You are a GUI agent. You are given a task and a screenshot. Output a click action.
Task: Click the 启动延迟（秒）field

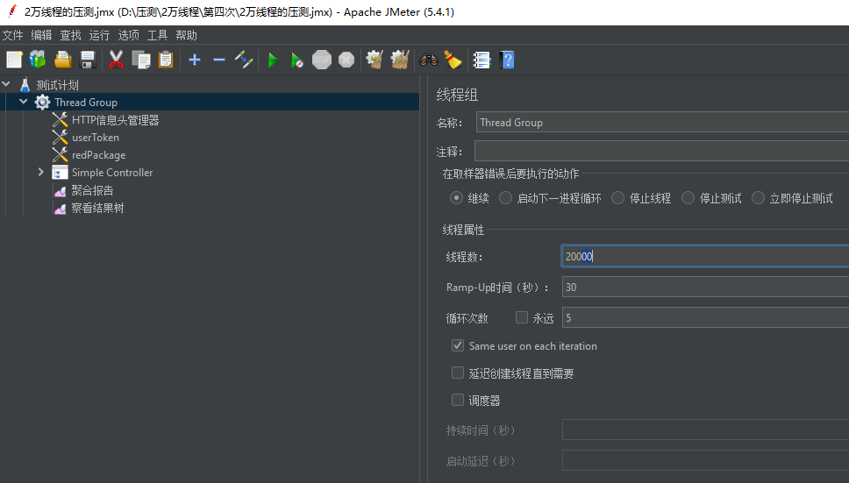[x=705, y=461]
